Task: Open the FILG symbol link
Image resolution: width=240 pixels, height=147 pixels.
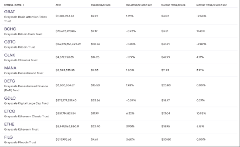Action: pos(8,137)
